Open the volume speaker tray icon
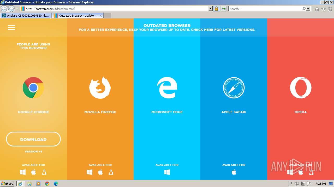The width and height of the screenshot is (334, 187). click(x=297, y=184)
